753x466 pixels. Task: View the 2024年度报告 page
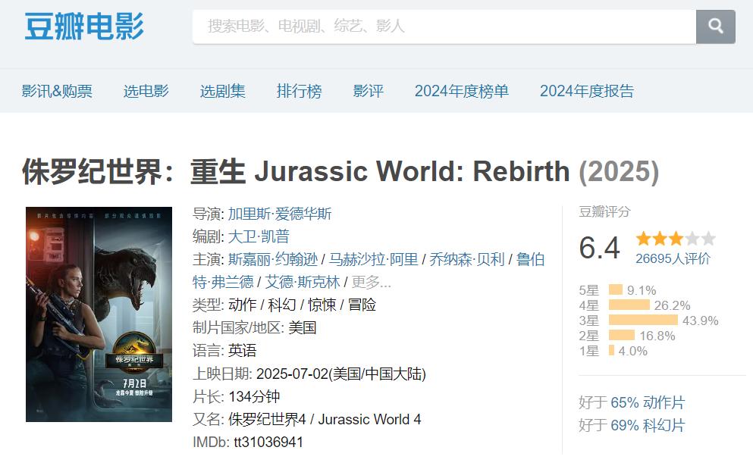pyautogui.click(x=587, y=91)
